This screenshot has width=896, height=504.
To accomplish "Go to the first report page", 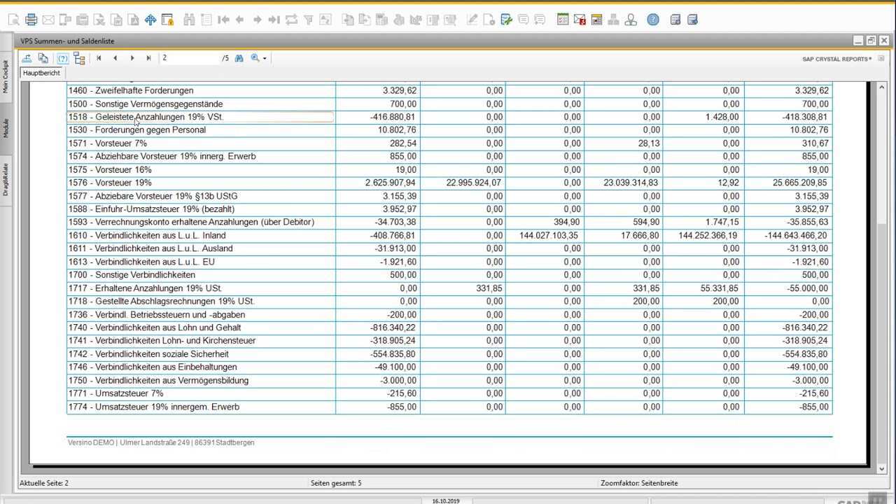I will (99, 58).
